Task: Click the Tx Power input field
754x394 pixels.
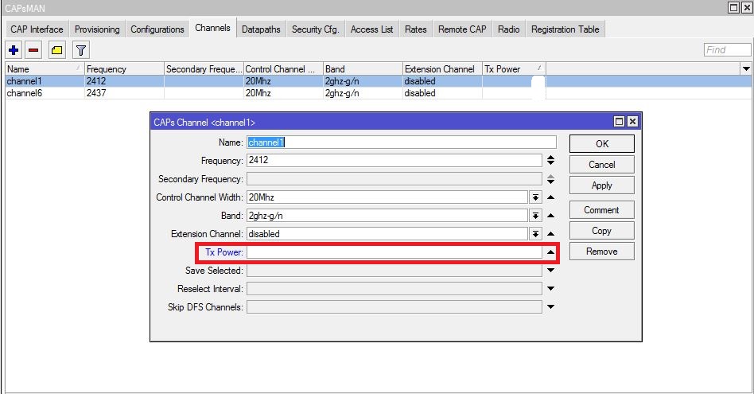Action: 394,252
